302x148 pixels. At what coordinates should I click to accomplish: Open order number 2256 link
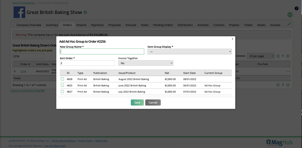pos(23,71)
